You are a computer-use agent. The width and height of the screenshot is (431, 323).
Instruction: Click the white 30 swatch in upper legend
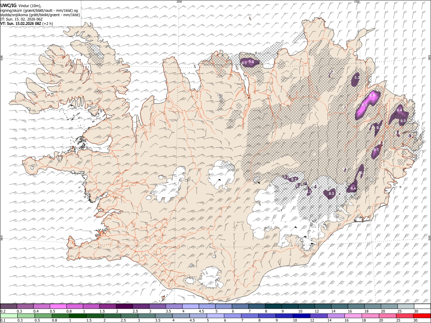(x=422, y=307)
